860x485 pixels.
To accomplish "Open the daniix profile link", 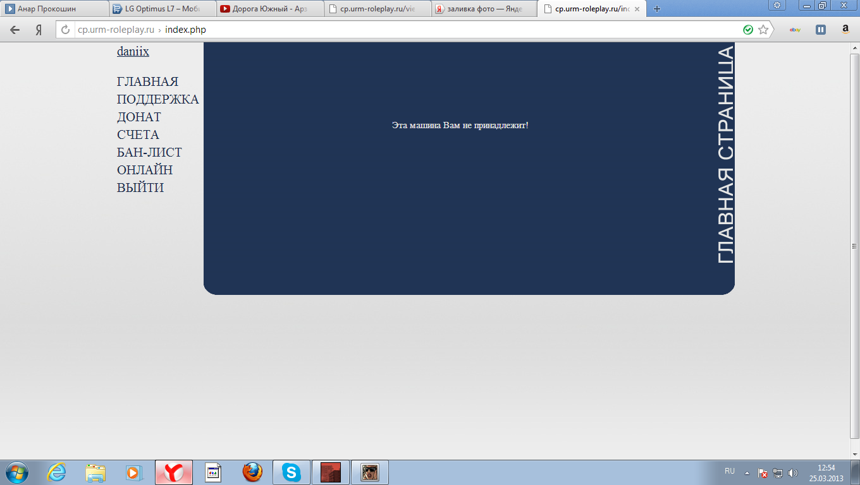I will pos(133,52).
